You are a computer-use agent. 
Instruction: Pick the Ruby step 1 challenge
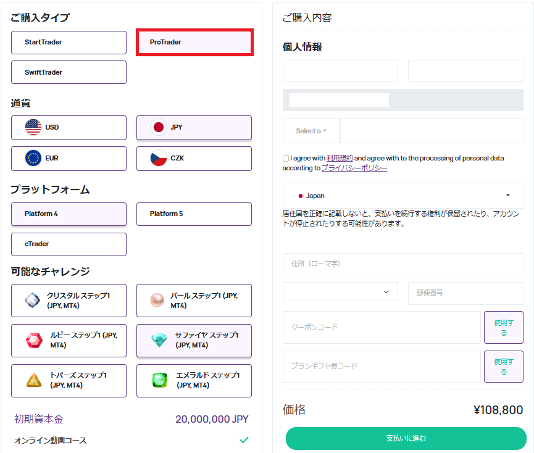(69, 341)
